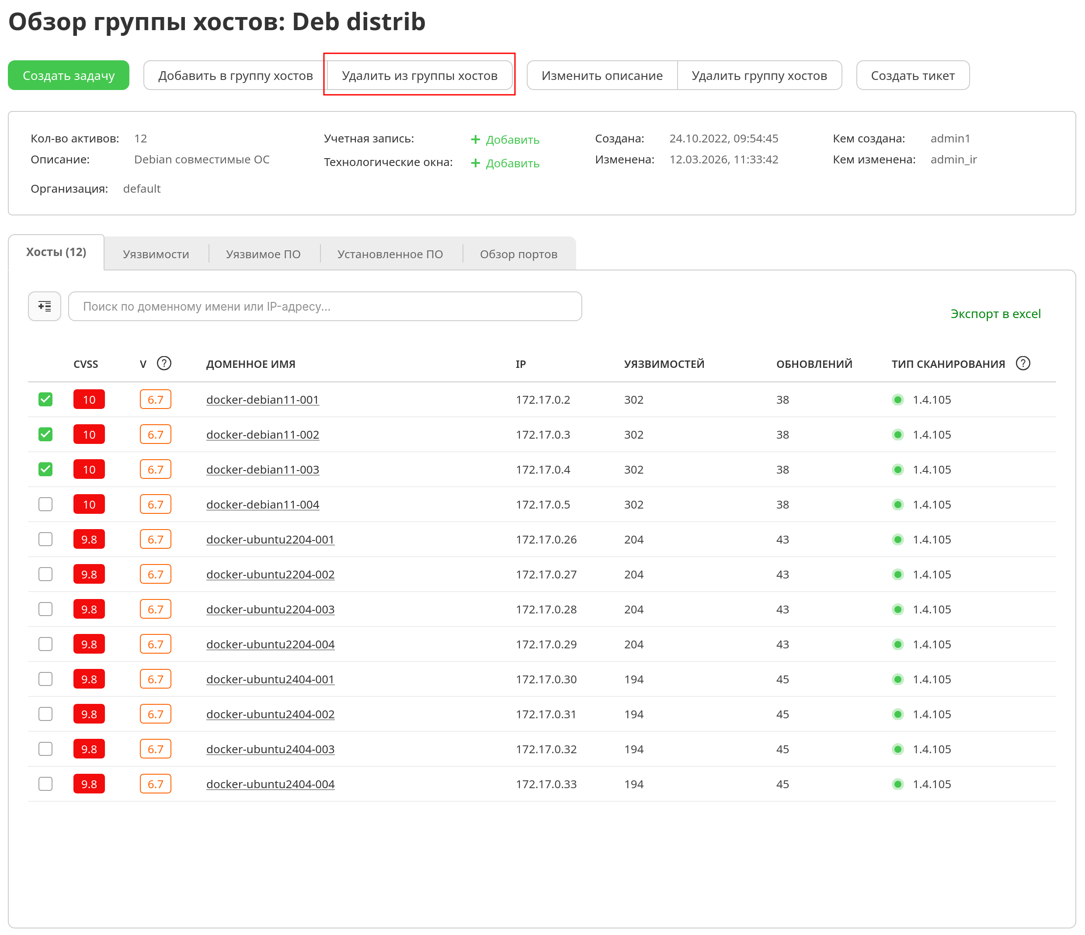The width and height of the screenshot is (1085, 935).
Task: Open the docker-ubuntu2204-002 host link
Action: 270,574
